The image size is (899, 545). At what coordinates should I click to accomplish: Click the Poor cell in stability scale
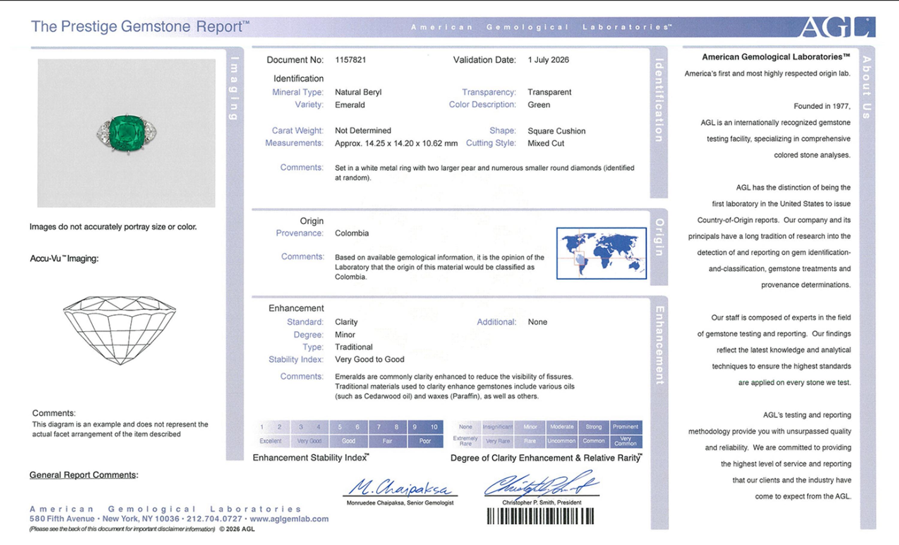point(425,441)
